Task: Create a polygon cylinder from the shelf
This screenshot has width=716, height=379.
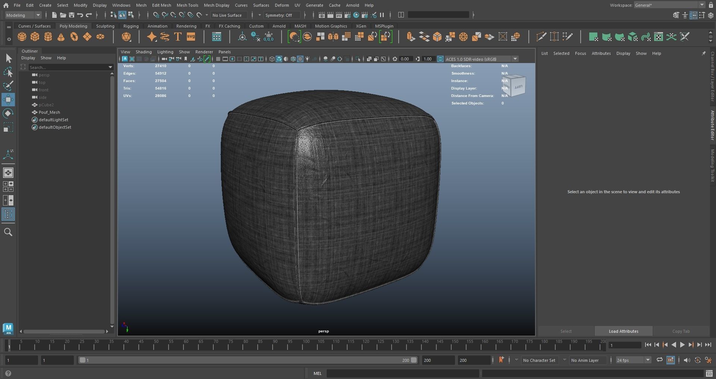Action: (48, 37)
